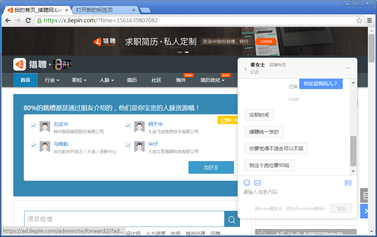This screenshot has height=237, width=377.
Task: Click the gray side panel document icon
Action: coord(364,195)
